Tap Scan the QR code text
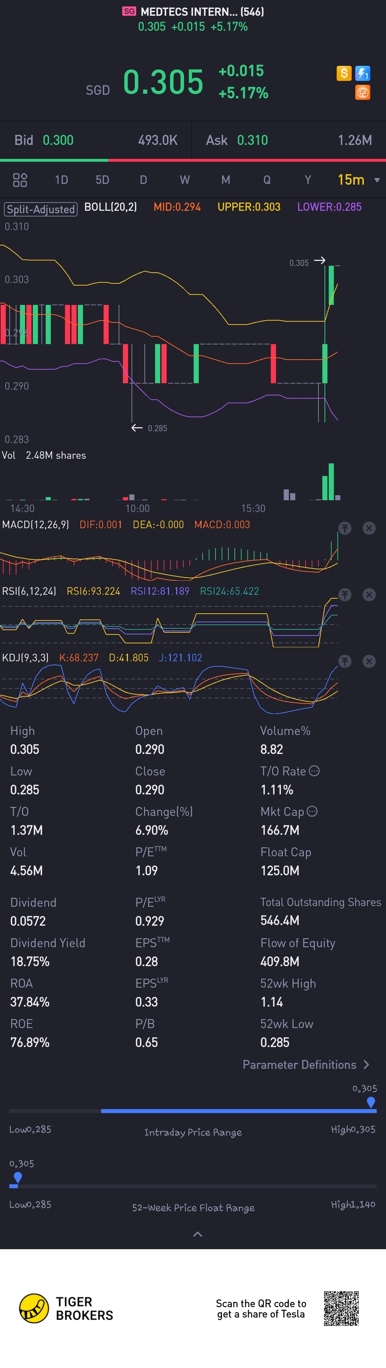 click(261, 1309)
